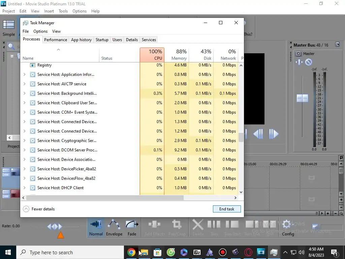Image resolution: width=345 pixels, height=259 pixels.
Task: Step preview to next frame
Action: click(x=274, y=134)
